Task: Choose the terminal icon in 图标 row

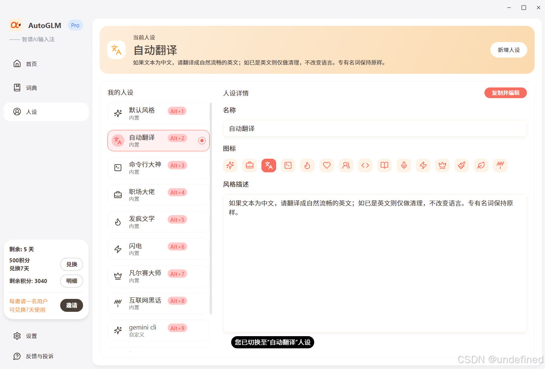Action: point(288,165)
